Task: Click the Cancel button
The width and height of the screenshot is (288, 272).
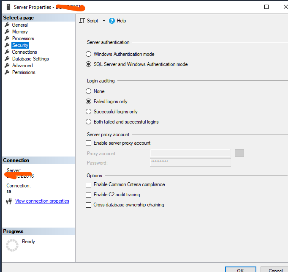Action: coord(275,270)
